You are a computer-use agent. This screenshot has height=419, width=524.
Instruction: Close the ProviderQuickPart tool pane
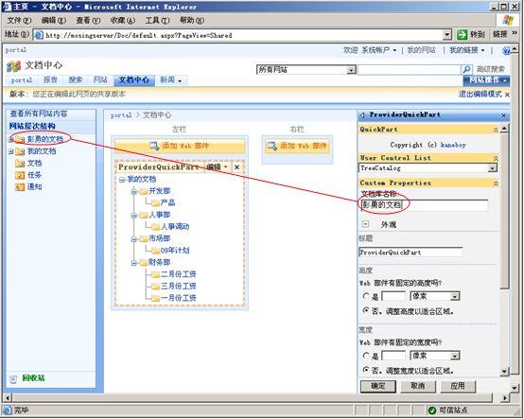pos(503,115)
